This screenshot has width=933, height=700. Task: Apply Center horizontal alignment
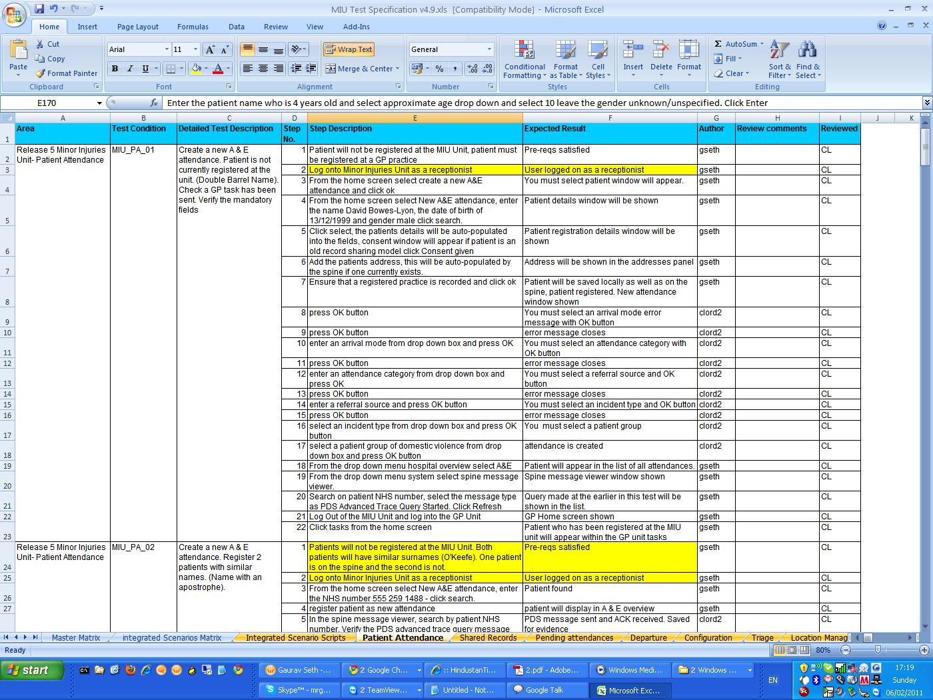(x=263, y=69)
